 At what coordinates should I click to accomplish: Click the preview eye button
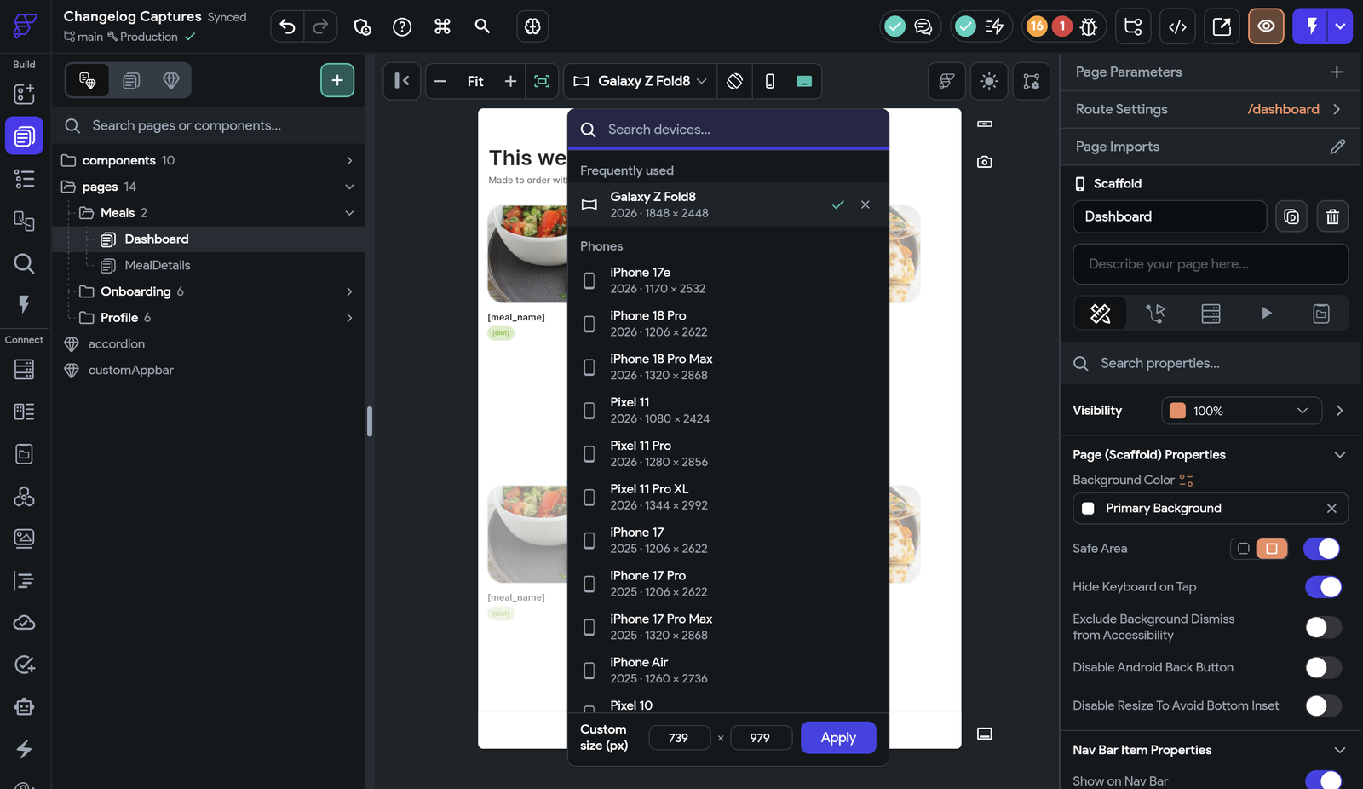(1266, 26)
